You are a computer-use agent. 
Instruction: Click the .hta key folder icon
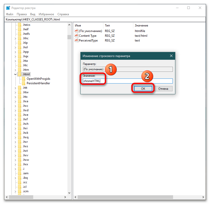click(19, 61)
